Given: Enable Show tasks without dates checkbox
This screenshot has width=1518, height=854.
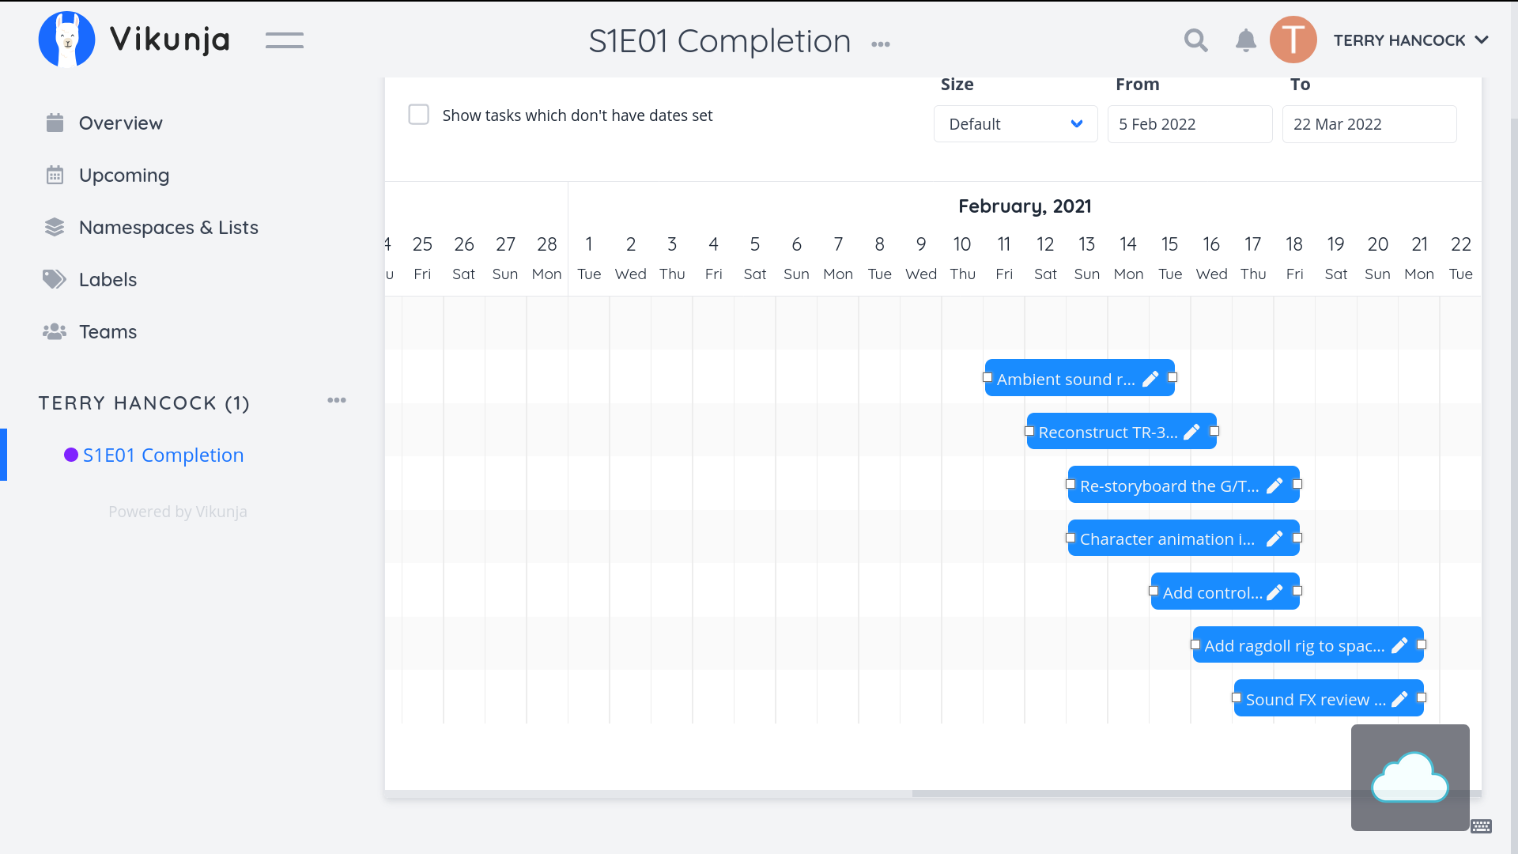Looking at the screenshot, I should point(419,115).
